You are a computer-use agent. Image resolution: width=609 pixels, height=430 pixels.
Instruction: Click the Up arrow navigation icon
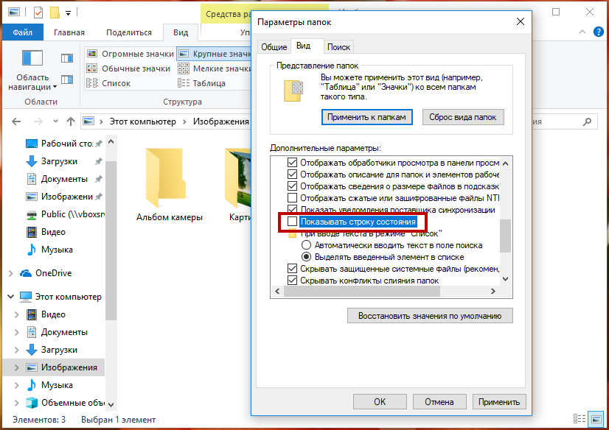[x=71, y=121]
